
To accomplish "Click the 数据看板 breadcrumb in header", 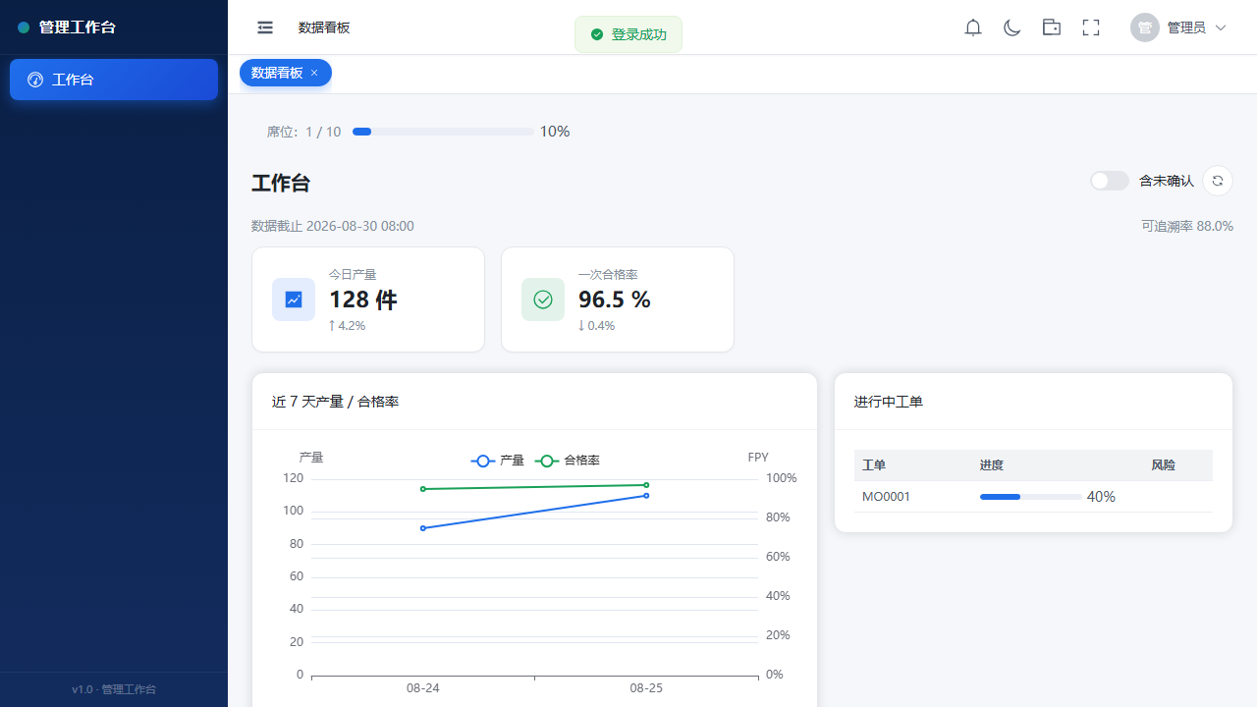I will (324, 27).
